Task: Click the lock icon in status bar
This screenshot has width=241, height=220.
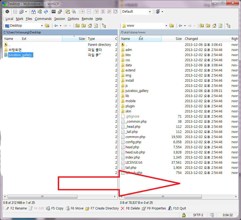Action: tap(184, 215)
